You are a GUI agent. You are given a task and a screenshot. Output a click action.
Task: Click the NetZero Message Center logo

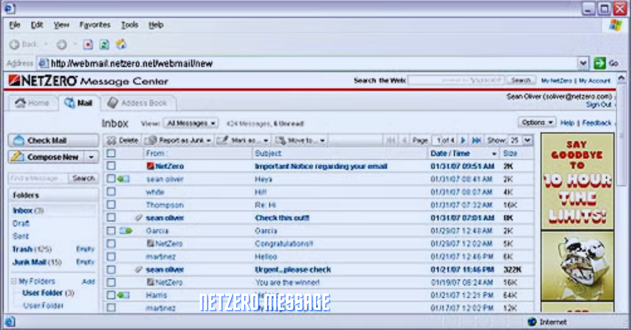point(89,81)
